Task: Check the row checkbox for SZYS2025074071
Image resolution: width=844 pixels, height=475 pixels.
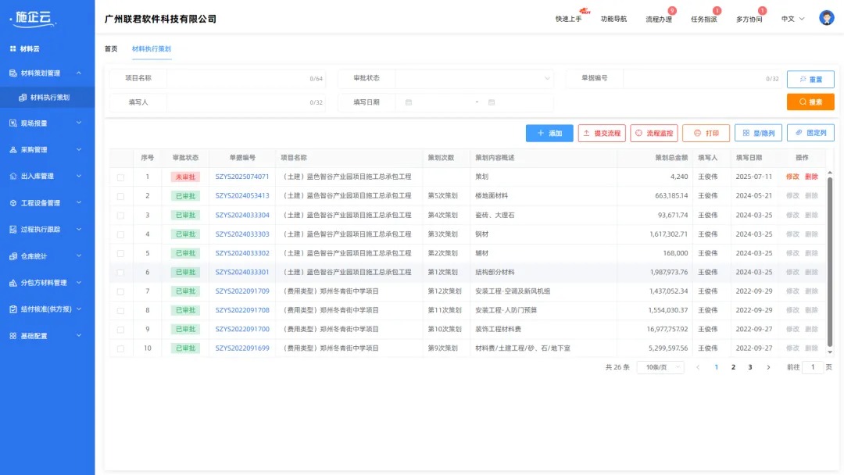Action: (x=121, y=177)
